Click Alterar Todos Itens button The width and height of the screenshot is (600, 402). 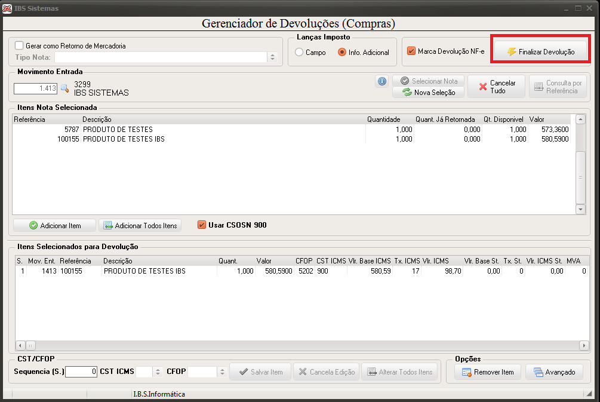click(x=399, y=372)
